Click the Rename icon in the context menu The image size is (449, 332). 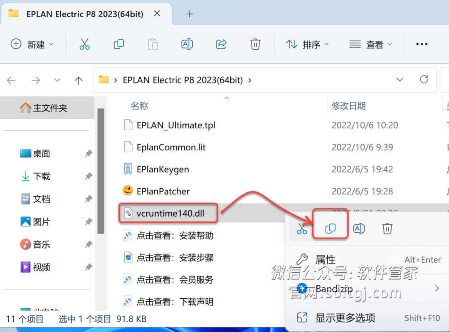359,228
